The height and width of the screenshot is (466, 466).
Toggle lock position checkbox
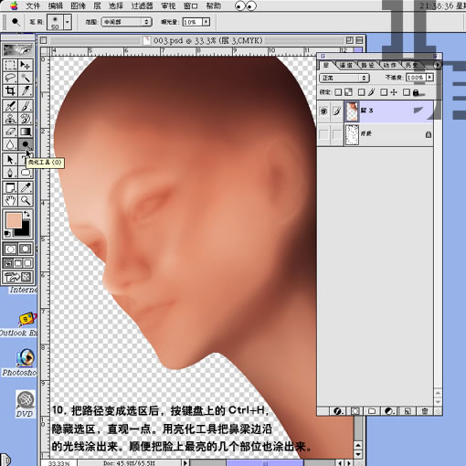point(384,92)
